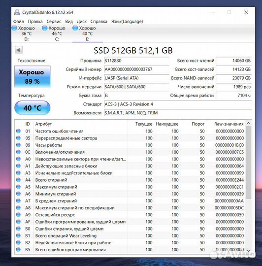262x266 pixels.
Task: Click status orb for attribute B2 row
Action: pyautogui.click(x=18, y=242)
